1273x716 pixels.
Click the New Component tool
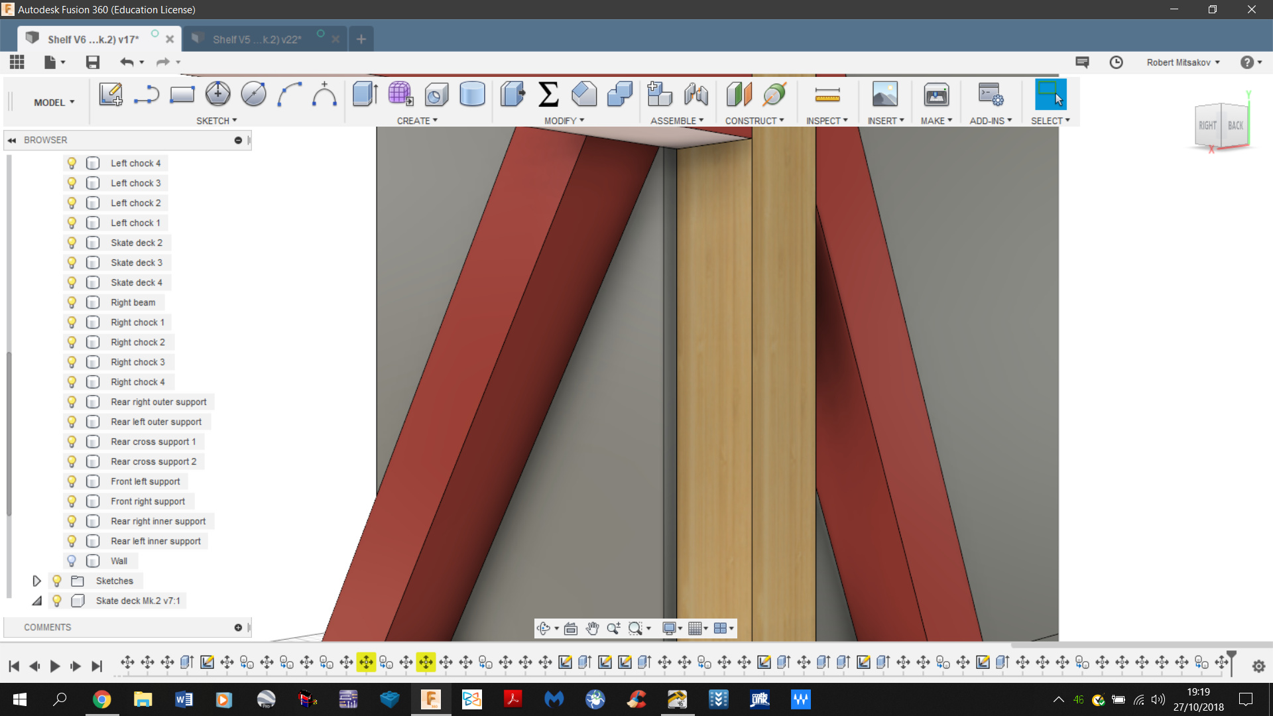[660, 94]
